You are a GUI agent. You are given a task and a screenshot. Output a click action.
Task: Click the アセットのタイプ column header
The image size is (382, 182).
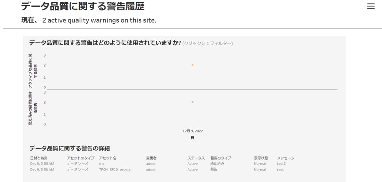coord(81,158)
